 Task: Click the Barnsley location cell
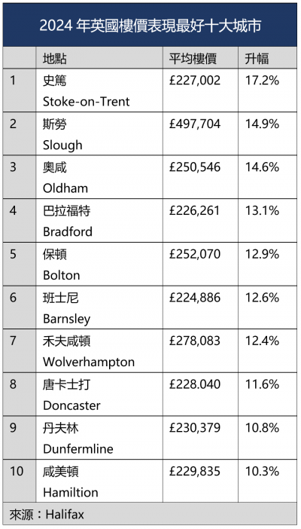pos(99,307)
